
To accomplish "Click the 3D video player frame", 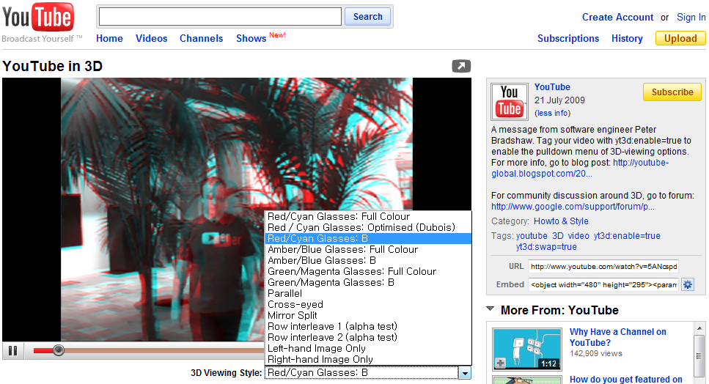I will point(237,209).
